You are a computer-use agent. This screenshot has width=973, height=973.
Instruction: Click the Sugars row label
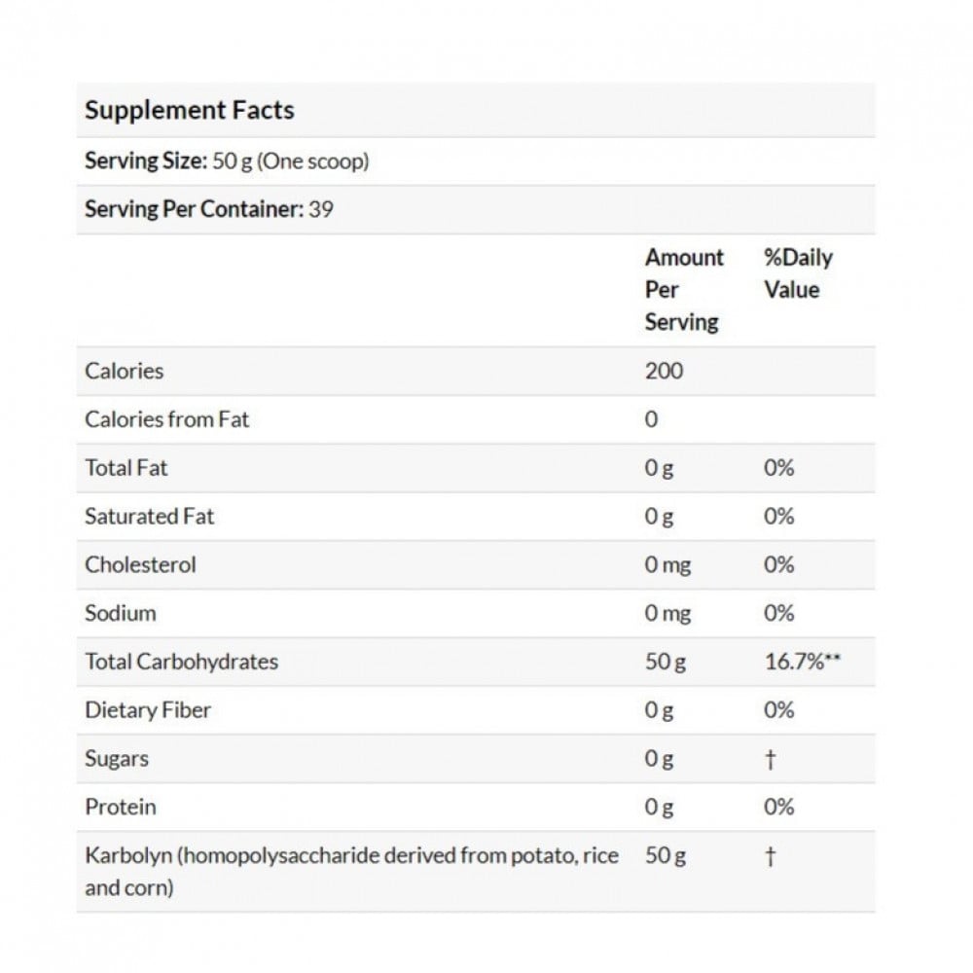[x=117, y=759]
